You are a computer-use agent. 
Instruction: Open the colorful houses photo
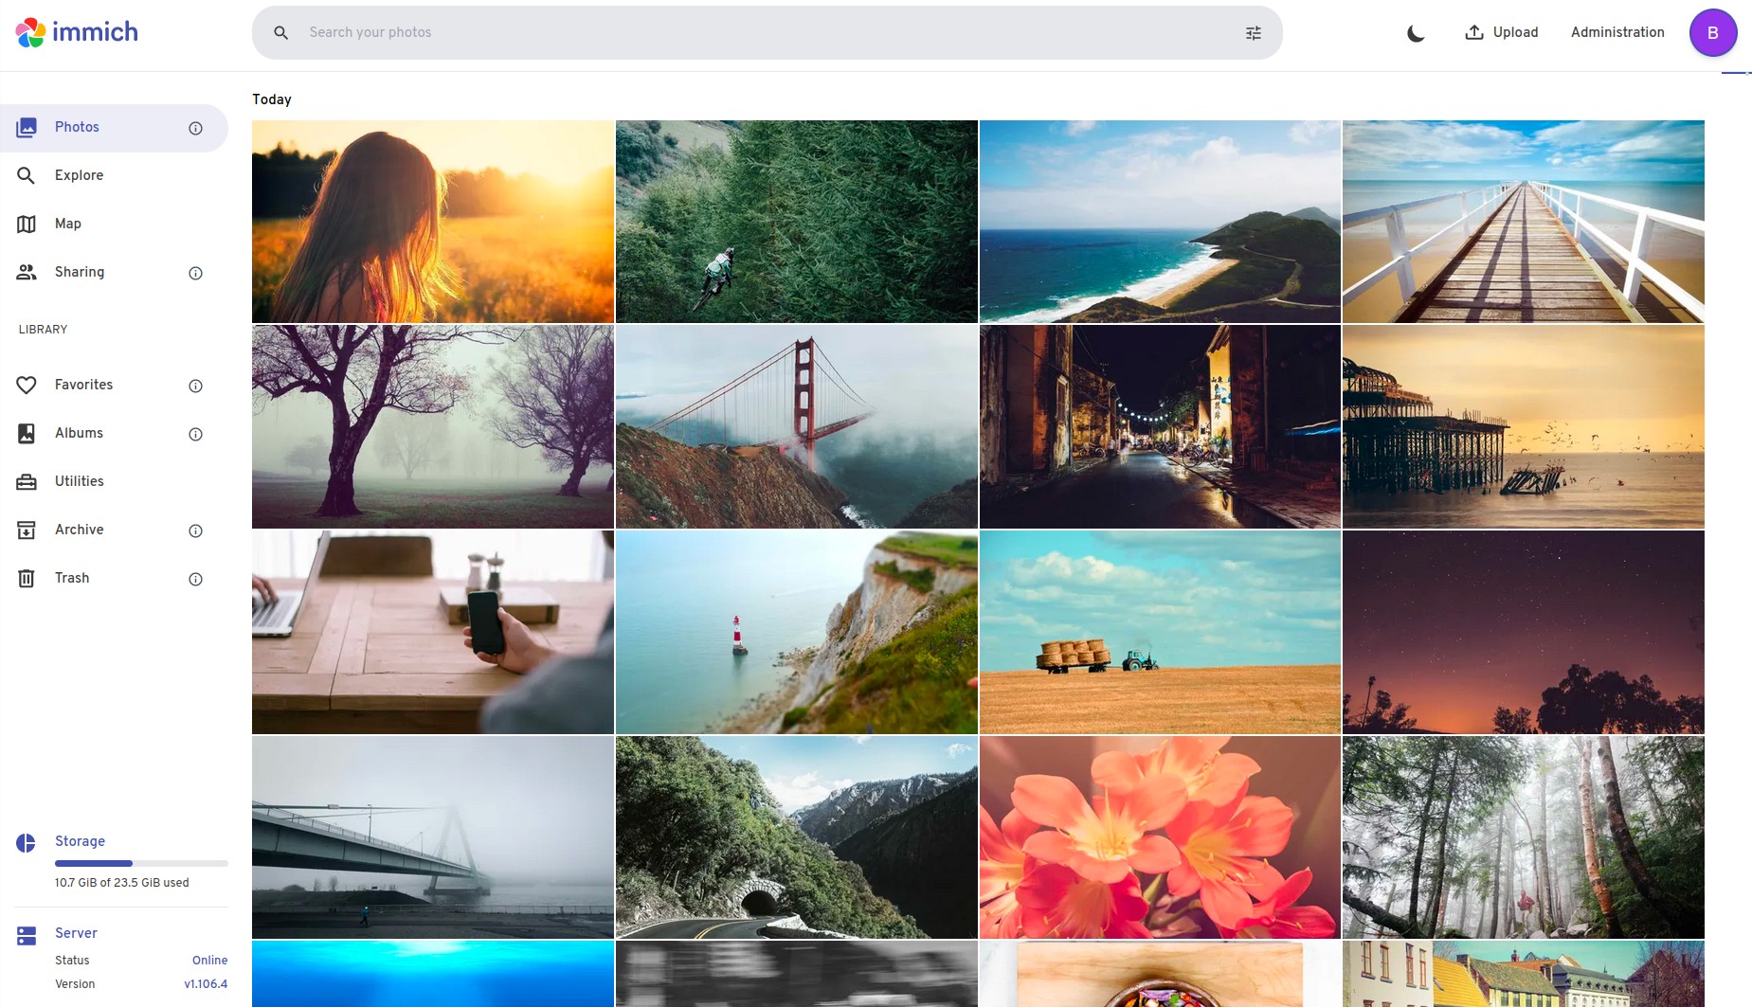[1524, 974]
